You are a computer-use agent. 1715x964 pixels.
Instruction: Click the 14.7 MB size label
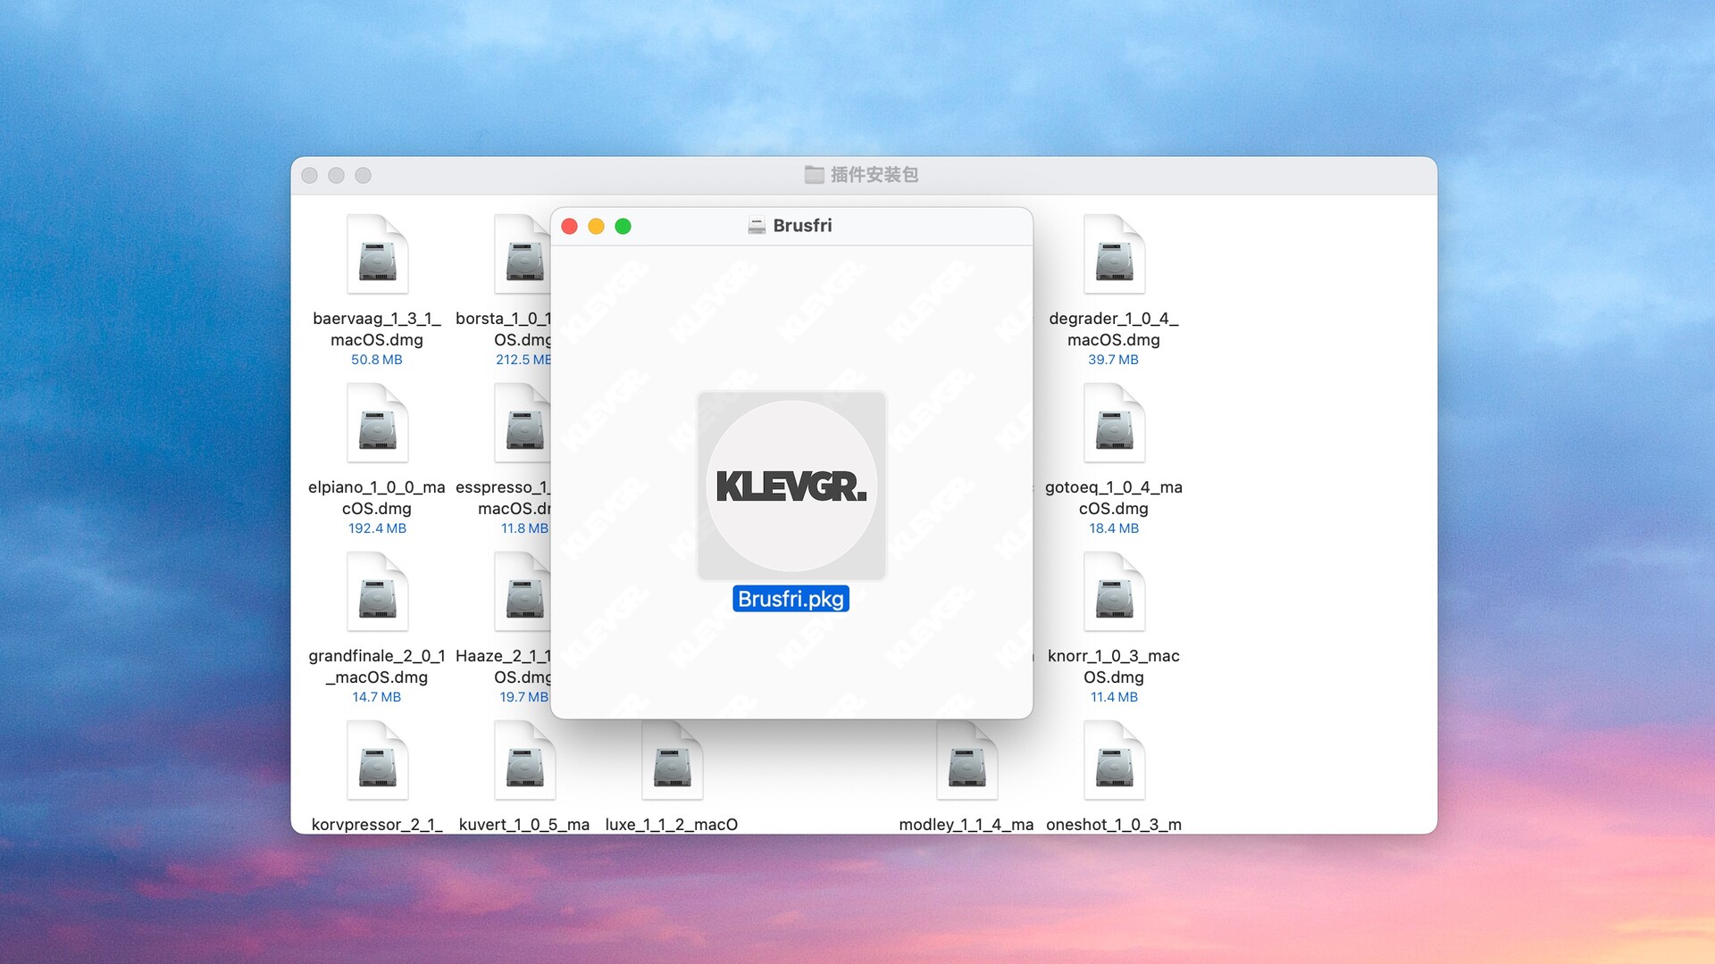(x=377, y=697)
